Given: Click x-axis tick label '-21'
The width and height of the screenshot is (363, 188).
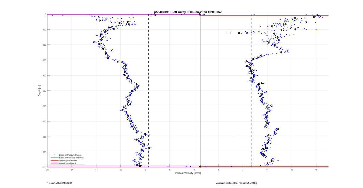Looking at the screenshot, I should [x=72, y=170].
